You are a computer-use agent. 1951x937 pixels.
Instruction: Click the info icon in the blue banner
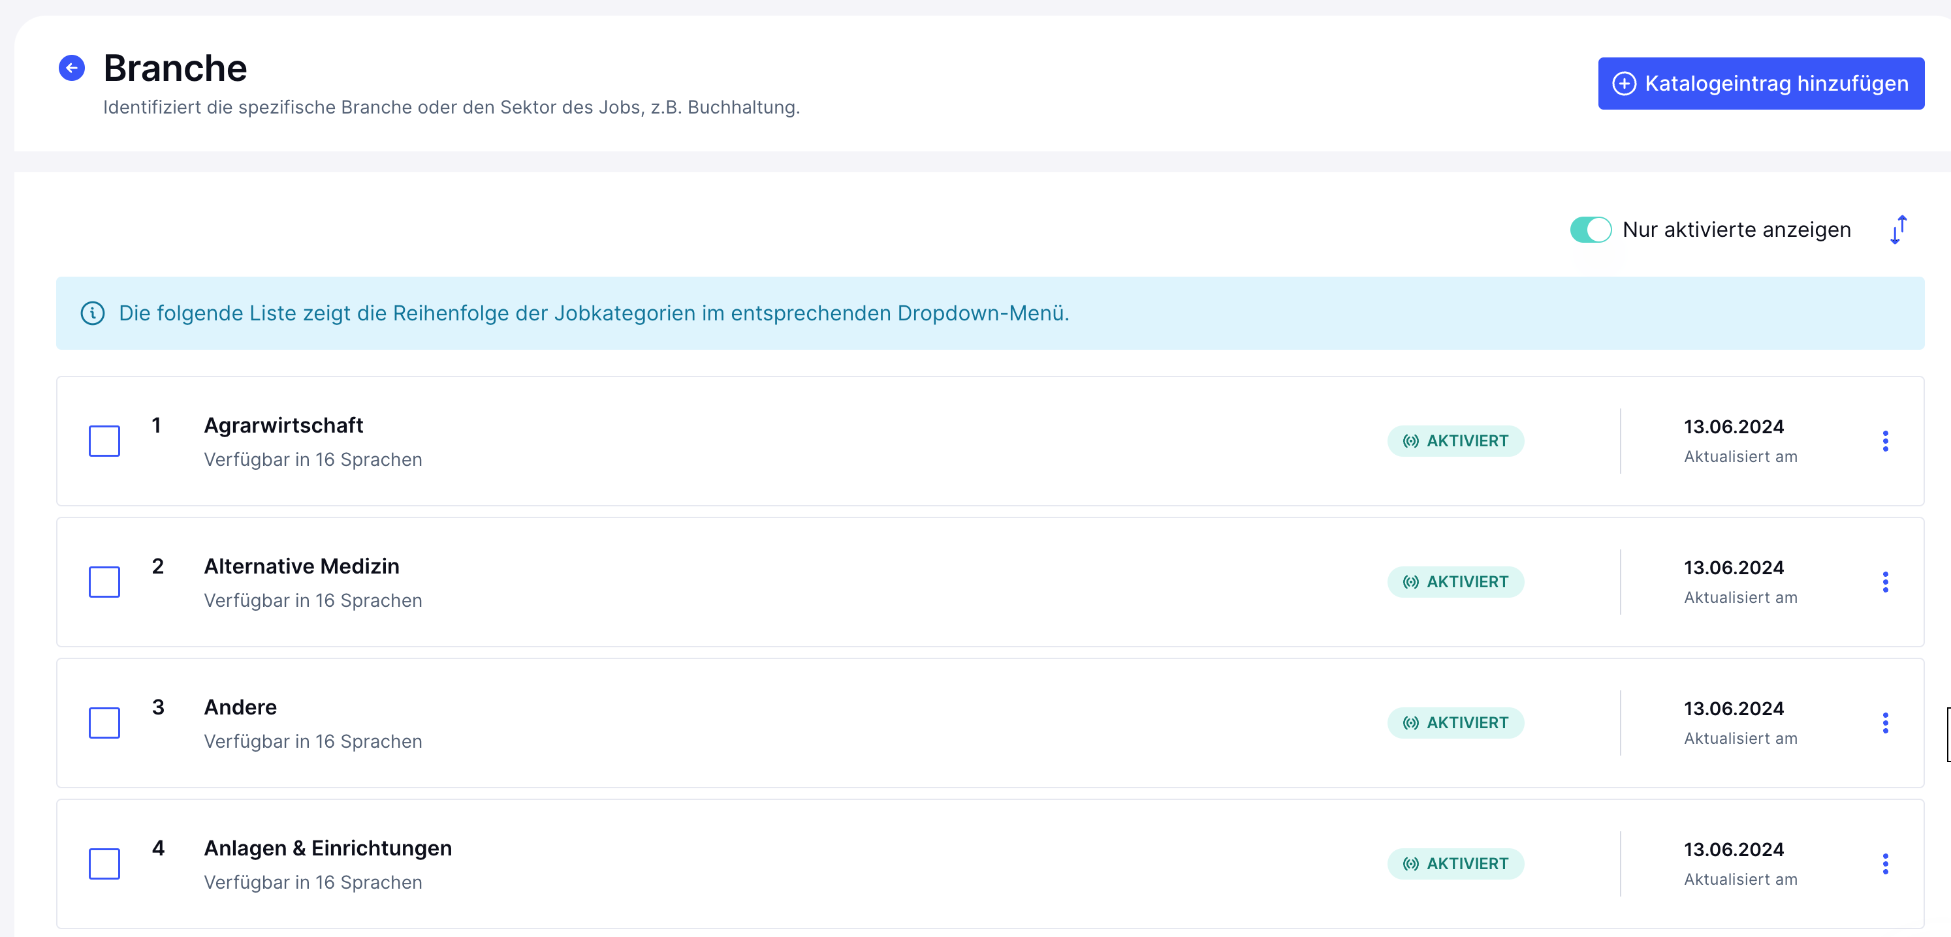pyautogui.click(x=93, y=313)
